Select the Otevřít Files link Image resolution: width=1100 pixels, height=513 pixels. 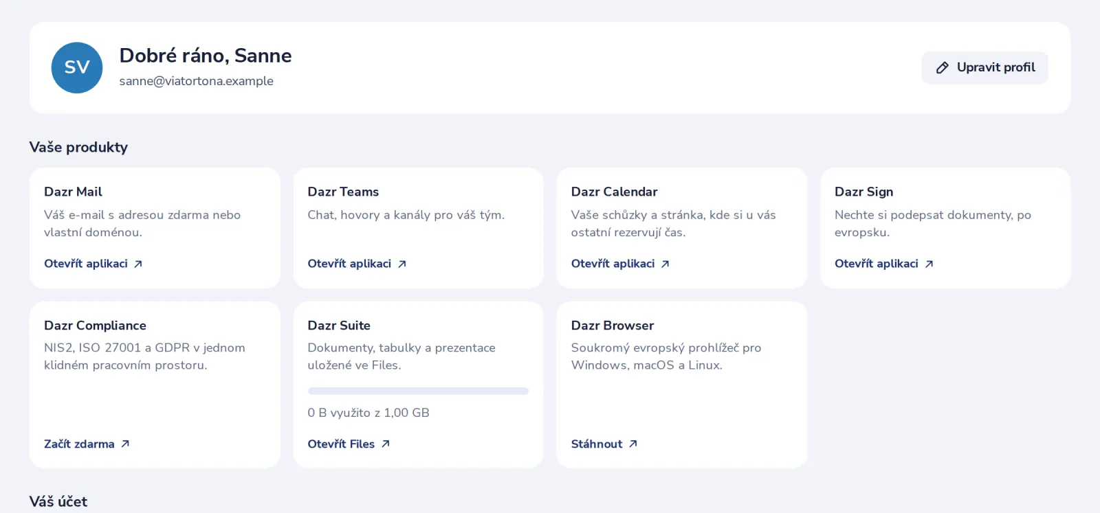pos(349,444)
